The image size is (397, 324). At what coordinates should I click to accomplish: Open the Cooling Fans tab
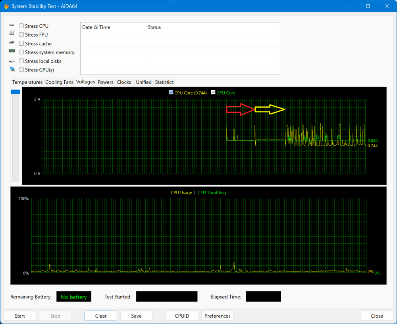pos(59,82)
